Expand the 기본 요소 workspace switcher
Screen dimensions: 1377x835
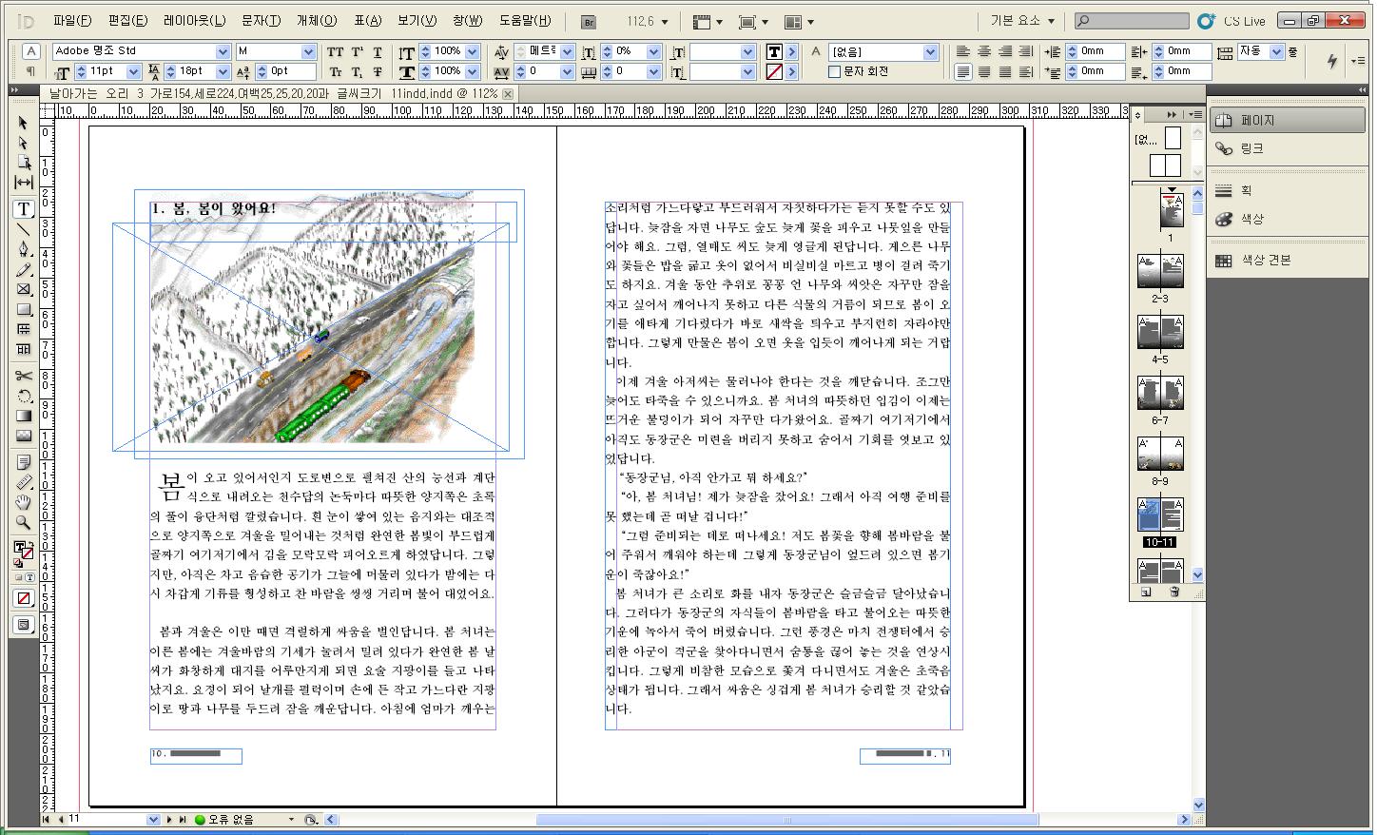(1023, 21)
